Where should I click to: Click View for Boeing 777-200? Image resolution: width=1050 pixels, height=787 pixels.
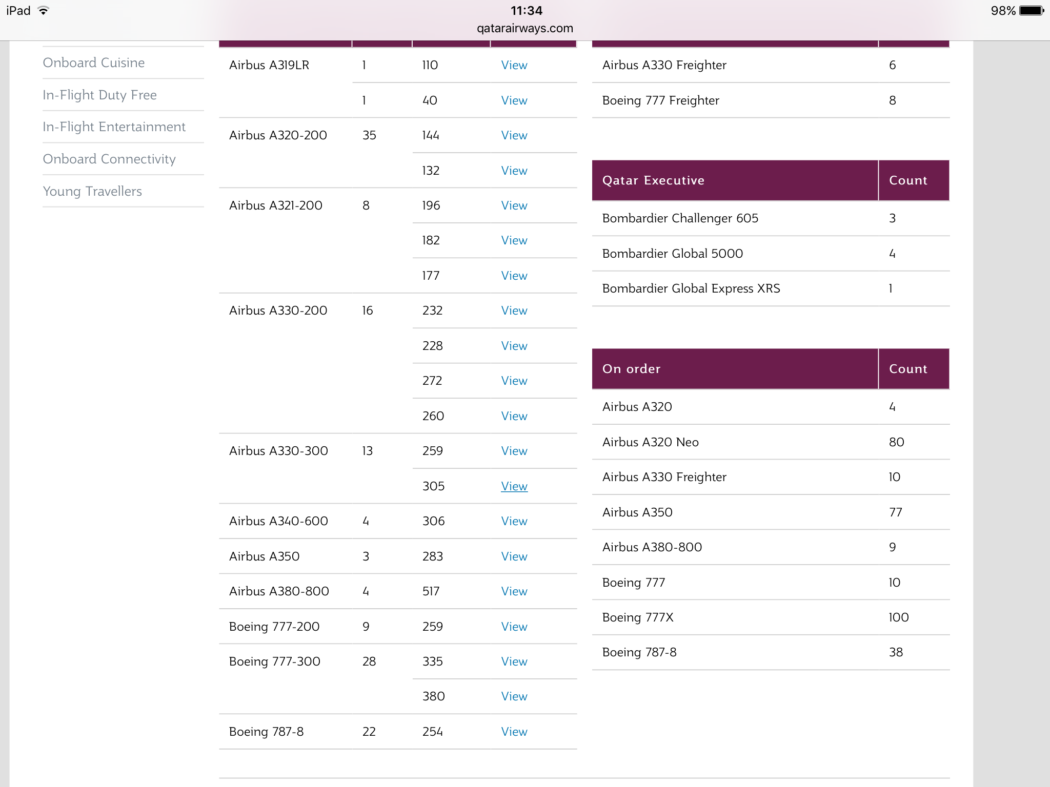coord(514,627)
